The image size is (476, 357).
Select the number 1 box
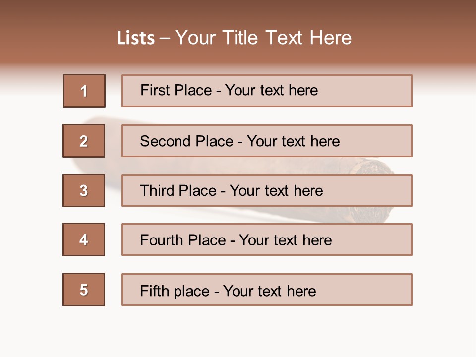pyautogui.click(x=84, y=91)
